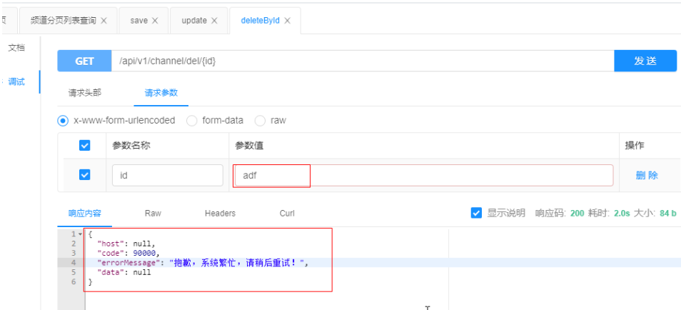
Task: Open the 文档 sidebar section
Action: pyautogui.click(x=16, y=48)
